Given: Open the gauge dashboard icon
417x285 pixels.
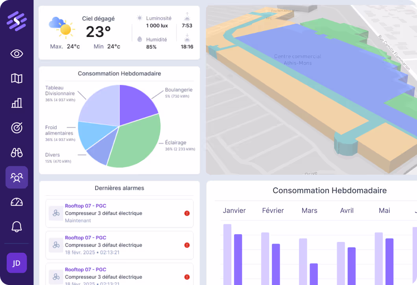Looking at the screenshot, I should [x=17, y=202].
